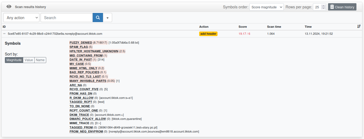This screenshot has width=364, height=139.
Task: Sort table by the Scan time column header
Action: [274, 27]
